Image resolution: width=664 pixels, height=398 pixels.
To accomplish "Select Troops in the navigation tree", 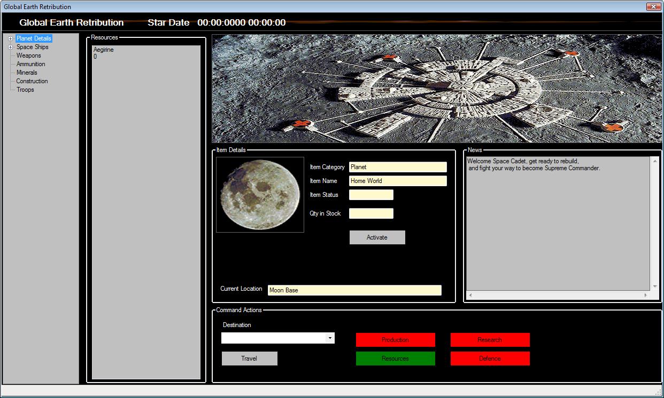I will (x=25, y=90).
